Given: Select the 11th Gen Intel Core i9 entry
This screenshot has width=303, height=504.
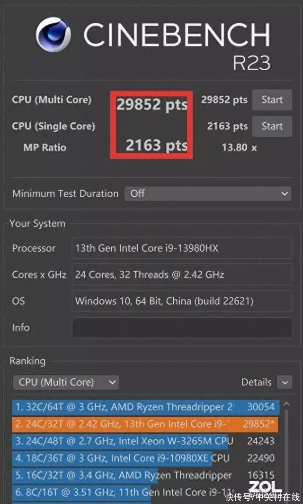Looking at the screenshot, I should (145, 492).
